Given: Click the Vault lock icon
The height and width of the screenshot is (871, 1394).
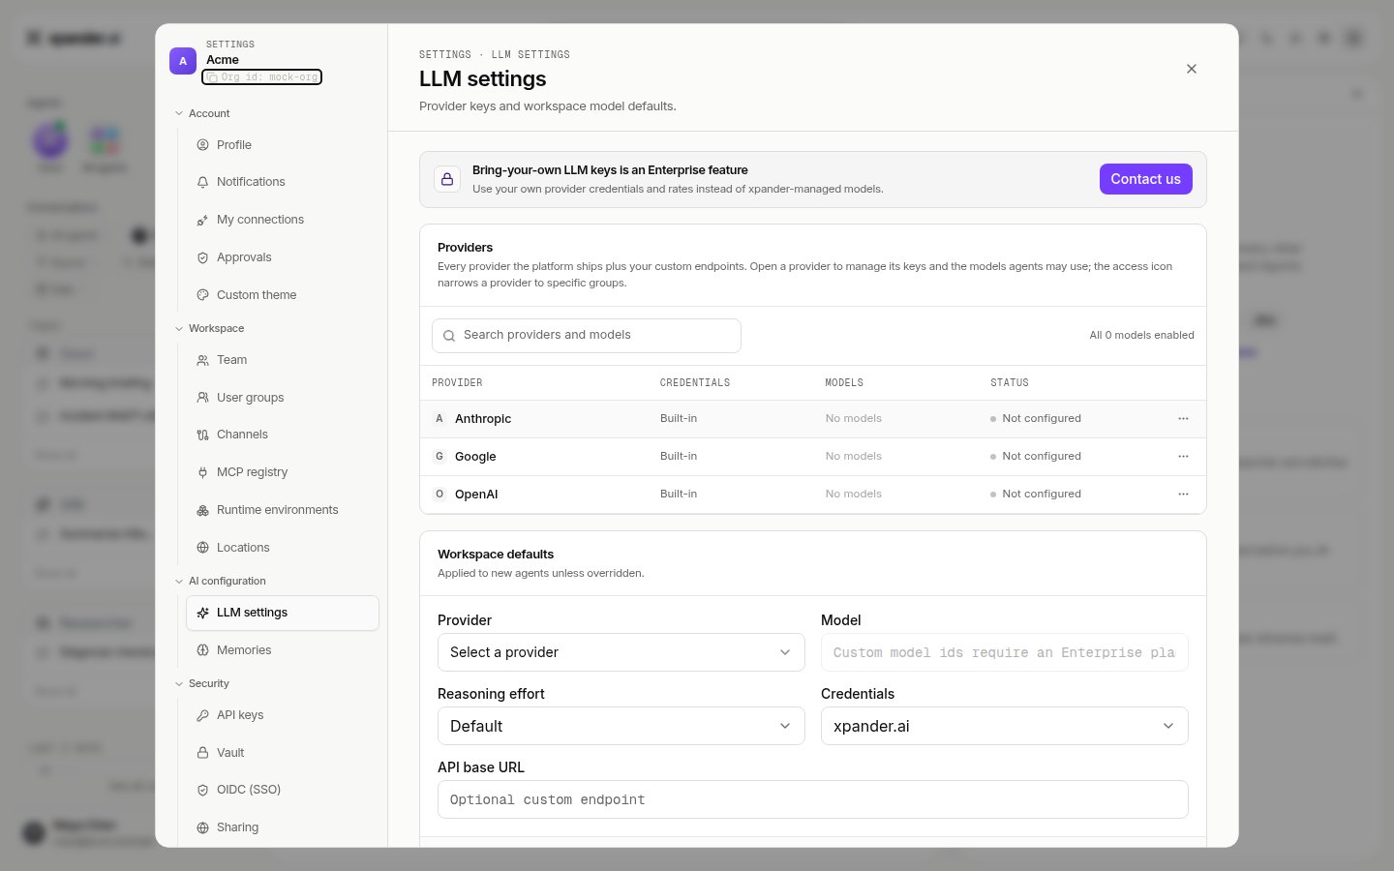Looking at the screenshot, I should pyautogui.click(x=202, y=753).
